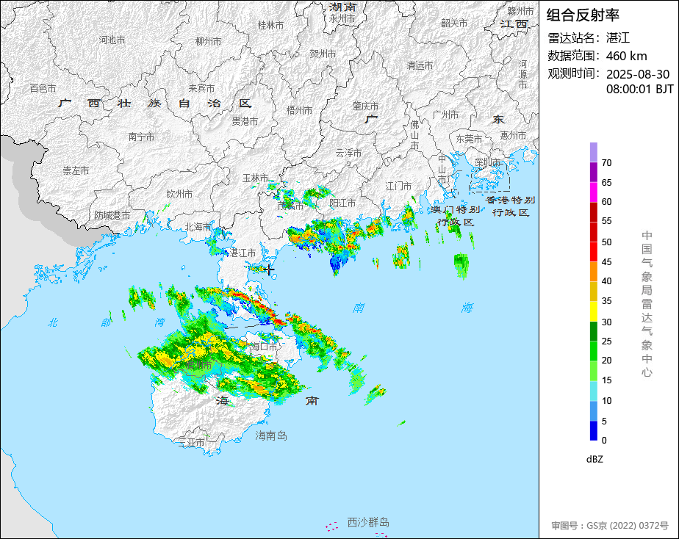This screenshot has height=539, width=679.
Task: Click the 审图号 GS京 (2022) 0372号 text
Action: [x=610, y=526]
